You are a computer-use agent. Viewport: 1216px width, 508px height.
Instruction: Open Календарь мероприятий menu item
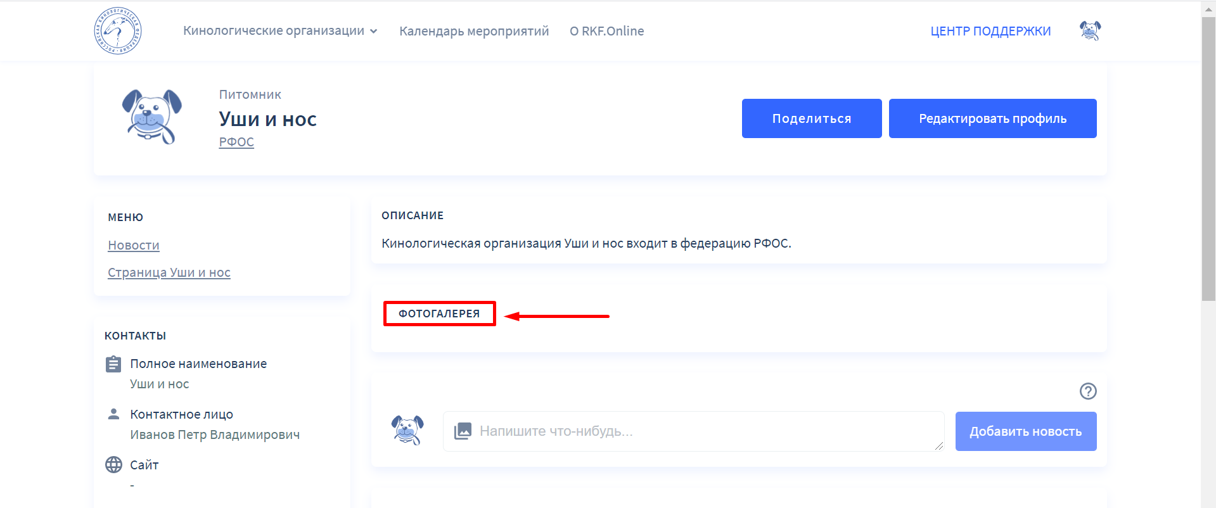tap(473, 31)
